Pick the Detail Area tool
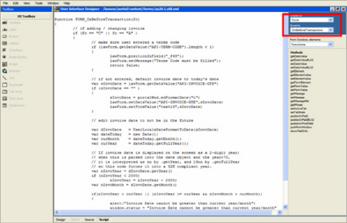The image size is (347, 223). tap(13, 105)
